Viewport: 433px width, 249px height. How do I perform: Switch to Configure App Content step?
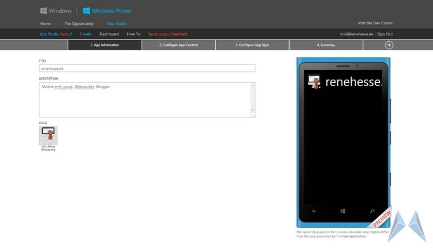179,45
